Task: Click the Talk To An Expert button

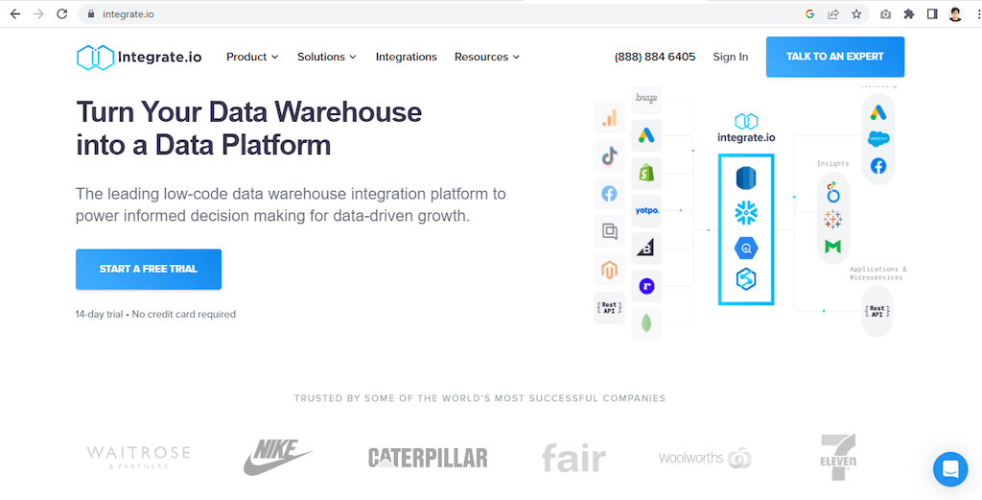Action: click(x=835, y=57)
